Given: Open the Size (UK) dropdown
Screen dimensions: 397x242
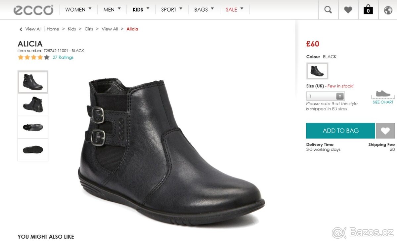Looking at the screenshot, I should pyautogui.click(x=326, y=96).
